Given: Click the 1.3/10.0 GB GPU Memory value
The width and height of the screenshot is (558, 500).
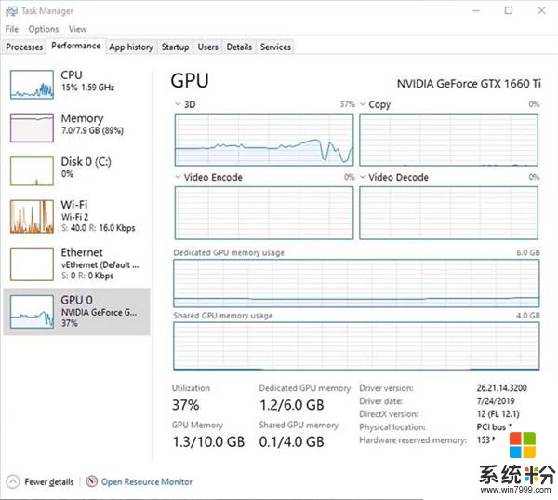Looking at the screenshot, I should pos(208,442).
